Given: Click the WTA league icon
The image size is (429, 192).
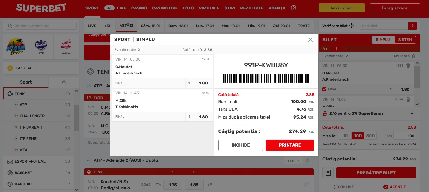Looking at the screenshot, I should tap(16, 150).
